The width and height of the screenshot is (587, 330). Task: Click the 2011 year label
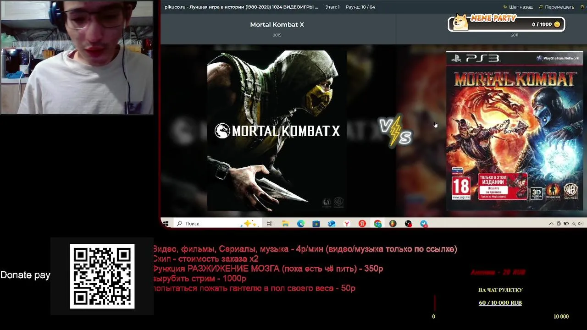coord(515,35)
